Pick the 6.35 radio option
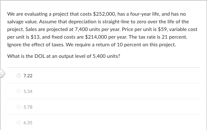207x130 pixels. tap(19, 123)
